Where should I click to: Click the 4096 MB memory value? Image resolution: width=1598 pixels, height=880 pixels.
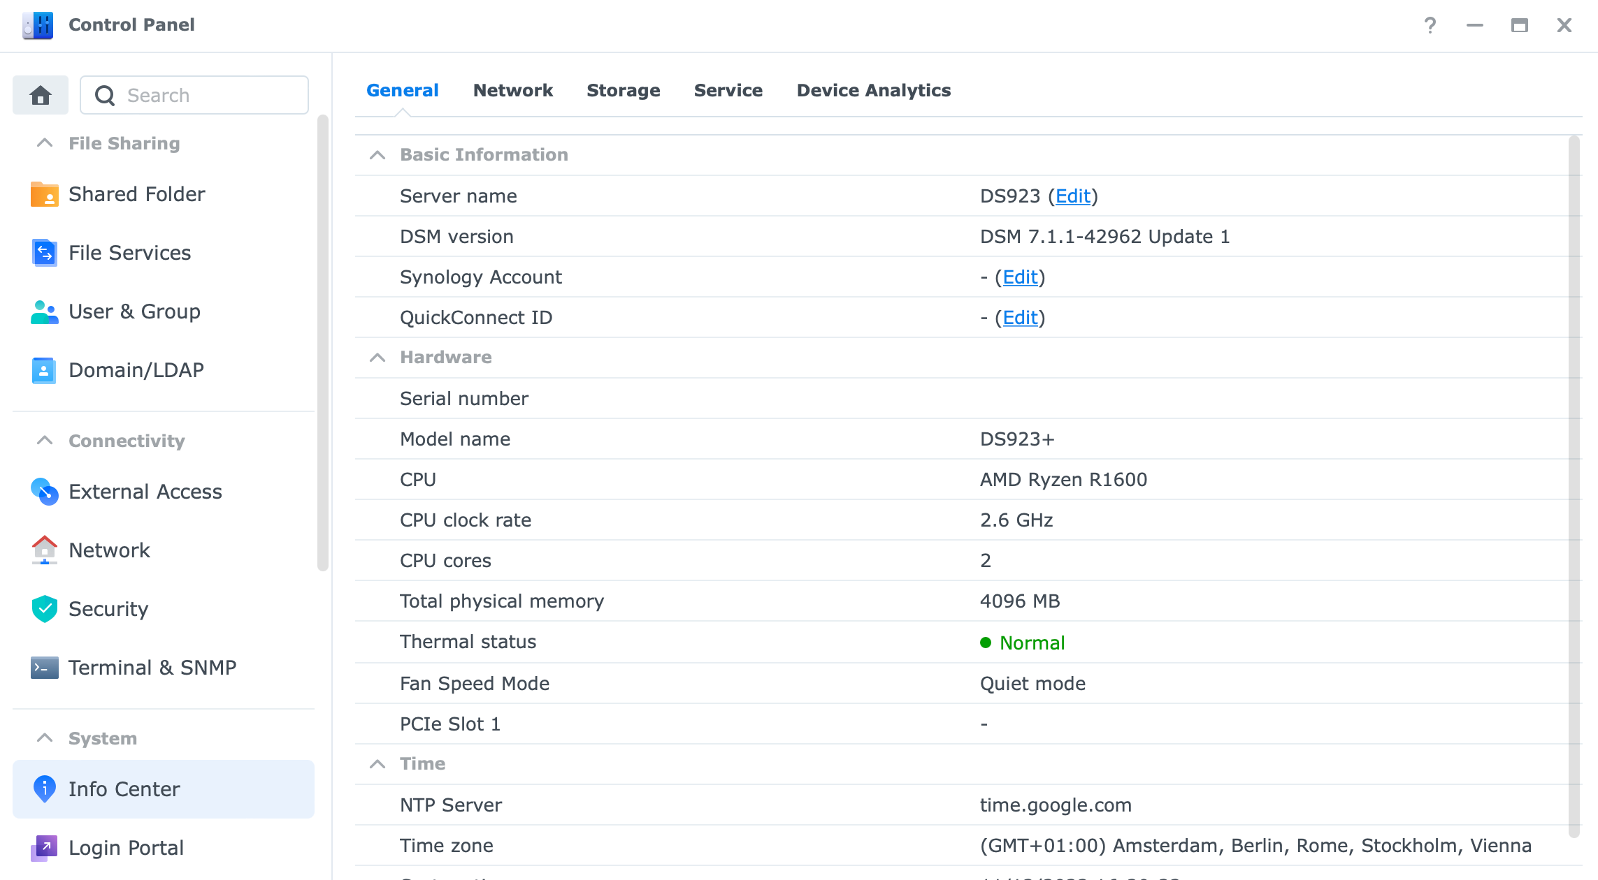pos(1020,601)
